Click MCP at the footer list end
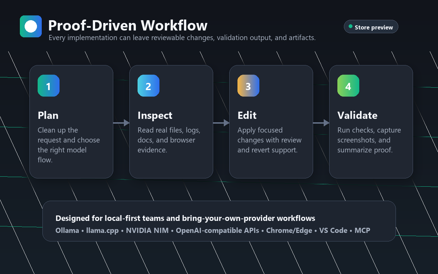438x274 pixels. click(x=362, y=231)
